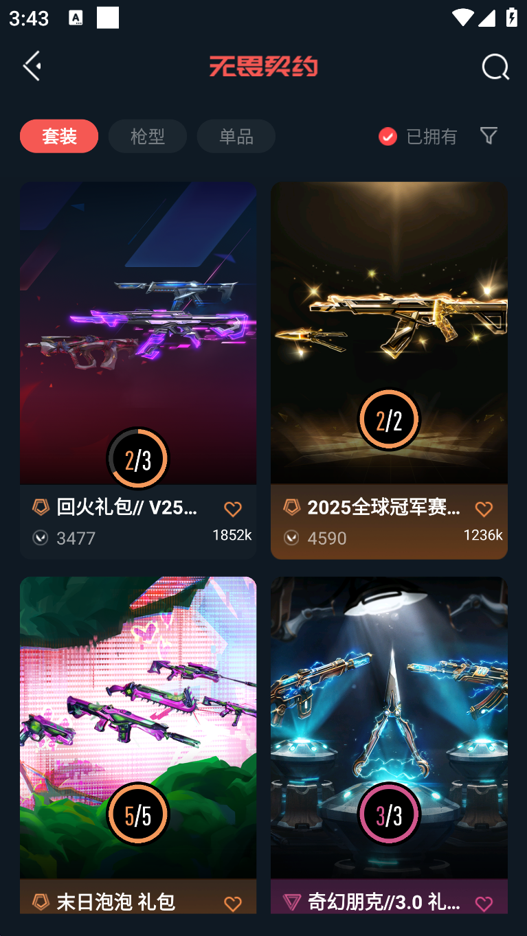This screenshot has width=527, height=936.
Task: Favorite the 2025全球冠军赛 bundle heart icon
Action: pos(484,509)
